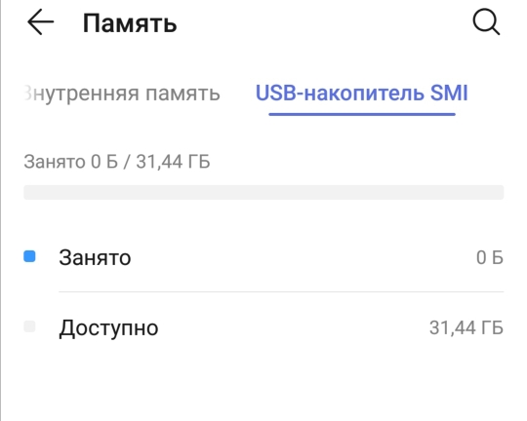Tap 0 Б in the grey summary line
The width and height of the screenshot is (527, 421).
pos(104,162)
